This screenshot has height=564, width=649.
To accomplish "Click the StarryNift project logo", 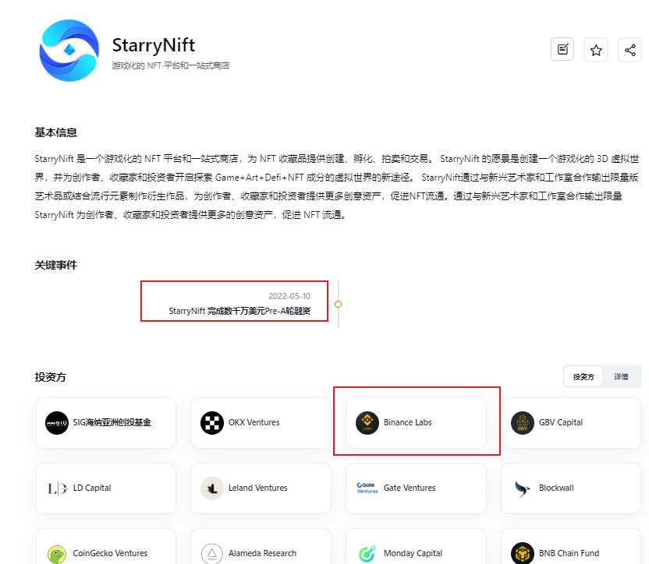I will pos(69,51).
